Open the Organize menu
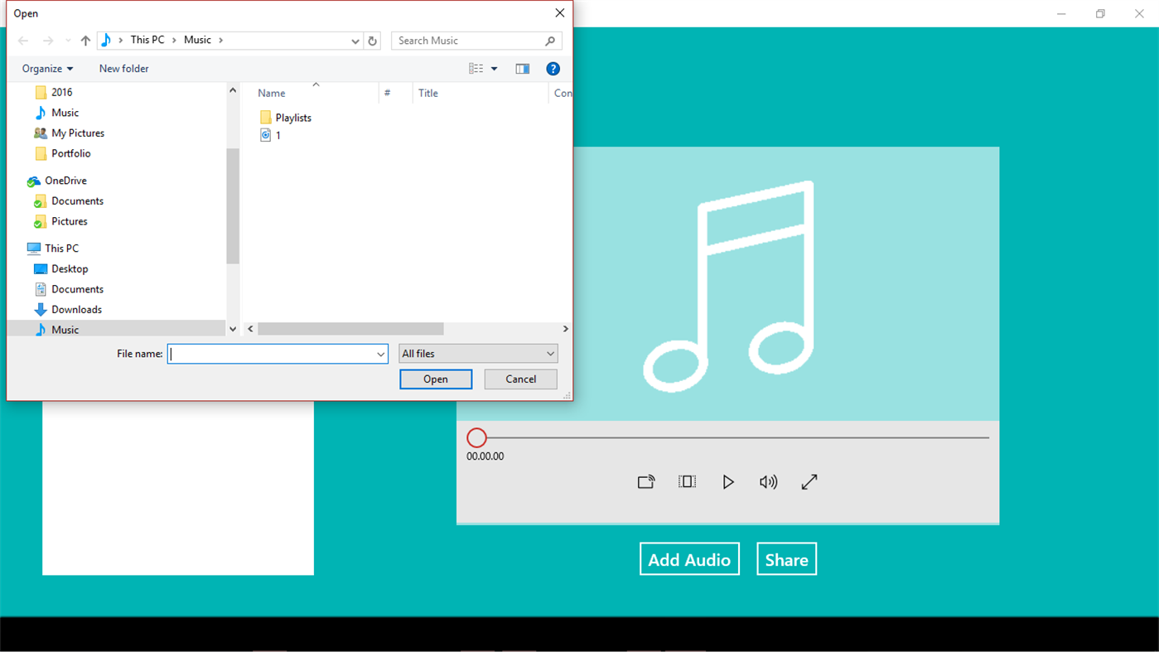The width and height of the screenshot is (1159, 652). [x=46, y=68]
